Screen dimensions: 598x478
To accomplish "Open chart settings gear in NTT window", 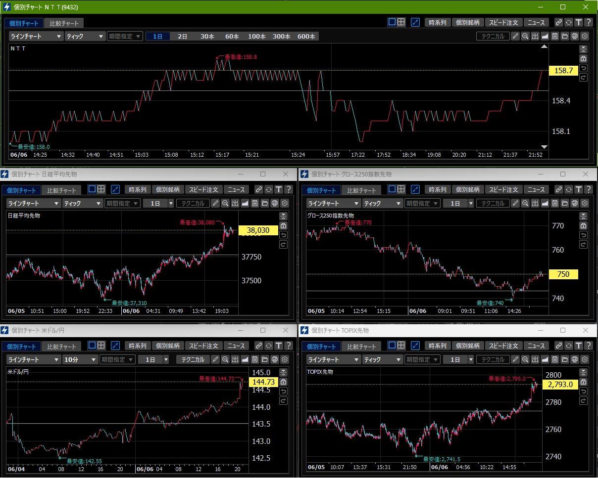I will pyautogui.click(x=585, y=36).
